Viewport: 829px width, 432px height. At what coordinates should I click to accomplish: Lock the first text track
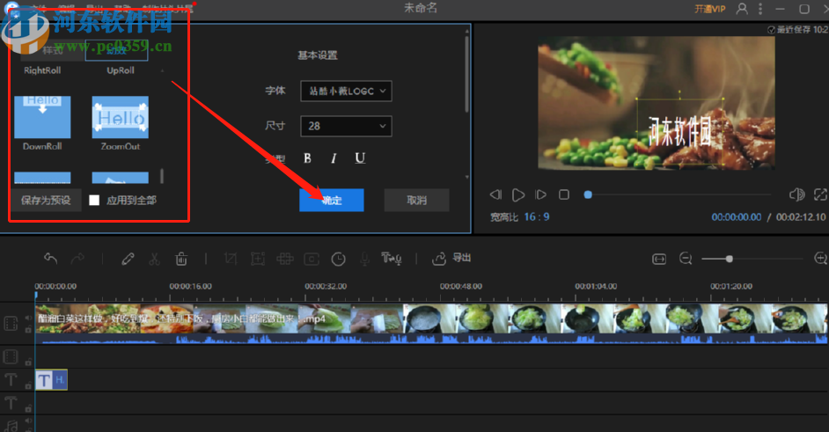28,386
